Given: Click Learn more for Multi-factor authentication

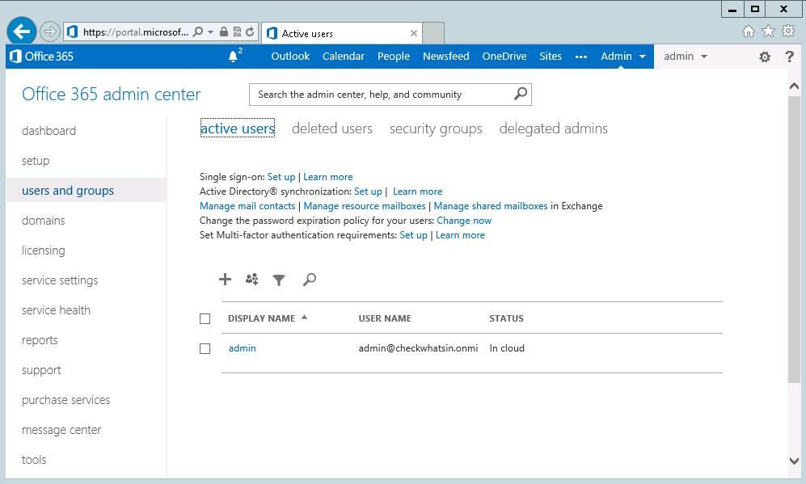Looking at the screenshot, I should pyautogui.click(x=460, y=235).
